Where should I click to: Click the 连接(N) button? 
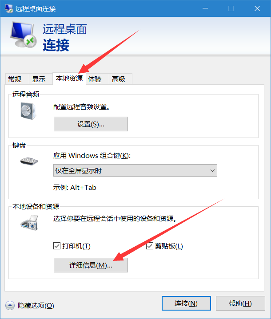click(186, 303)
